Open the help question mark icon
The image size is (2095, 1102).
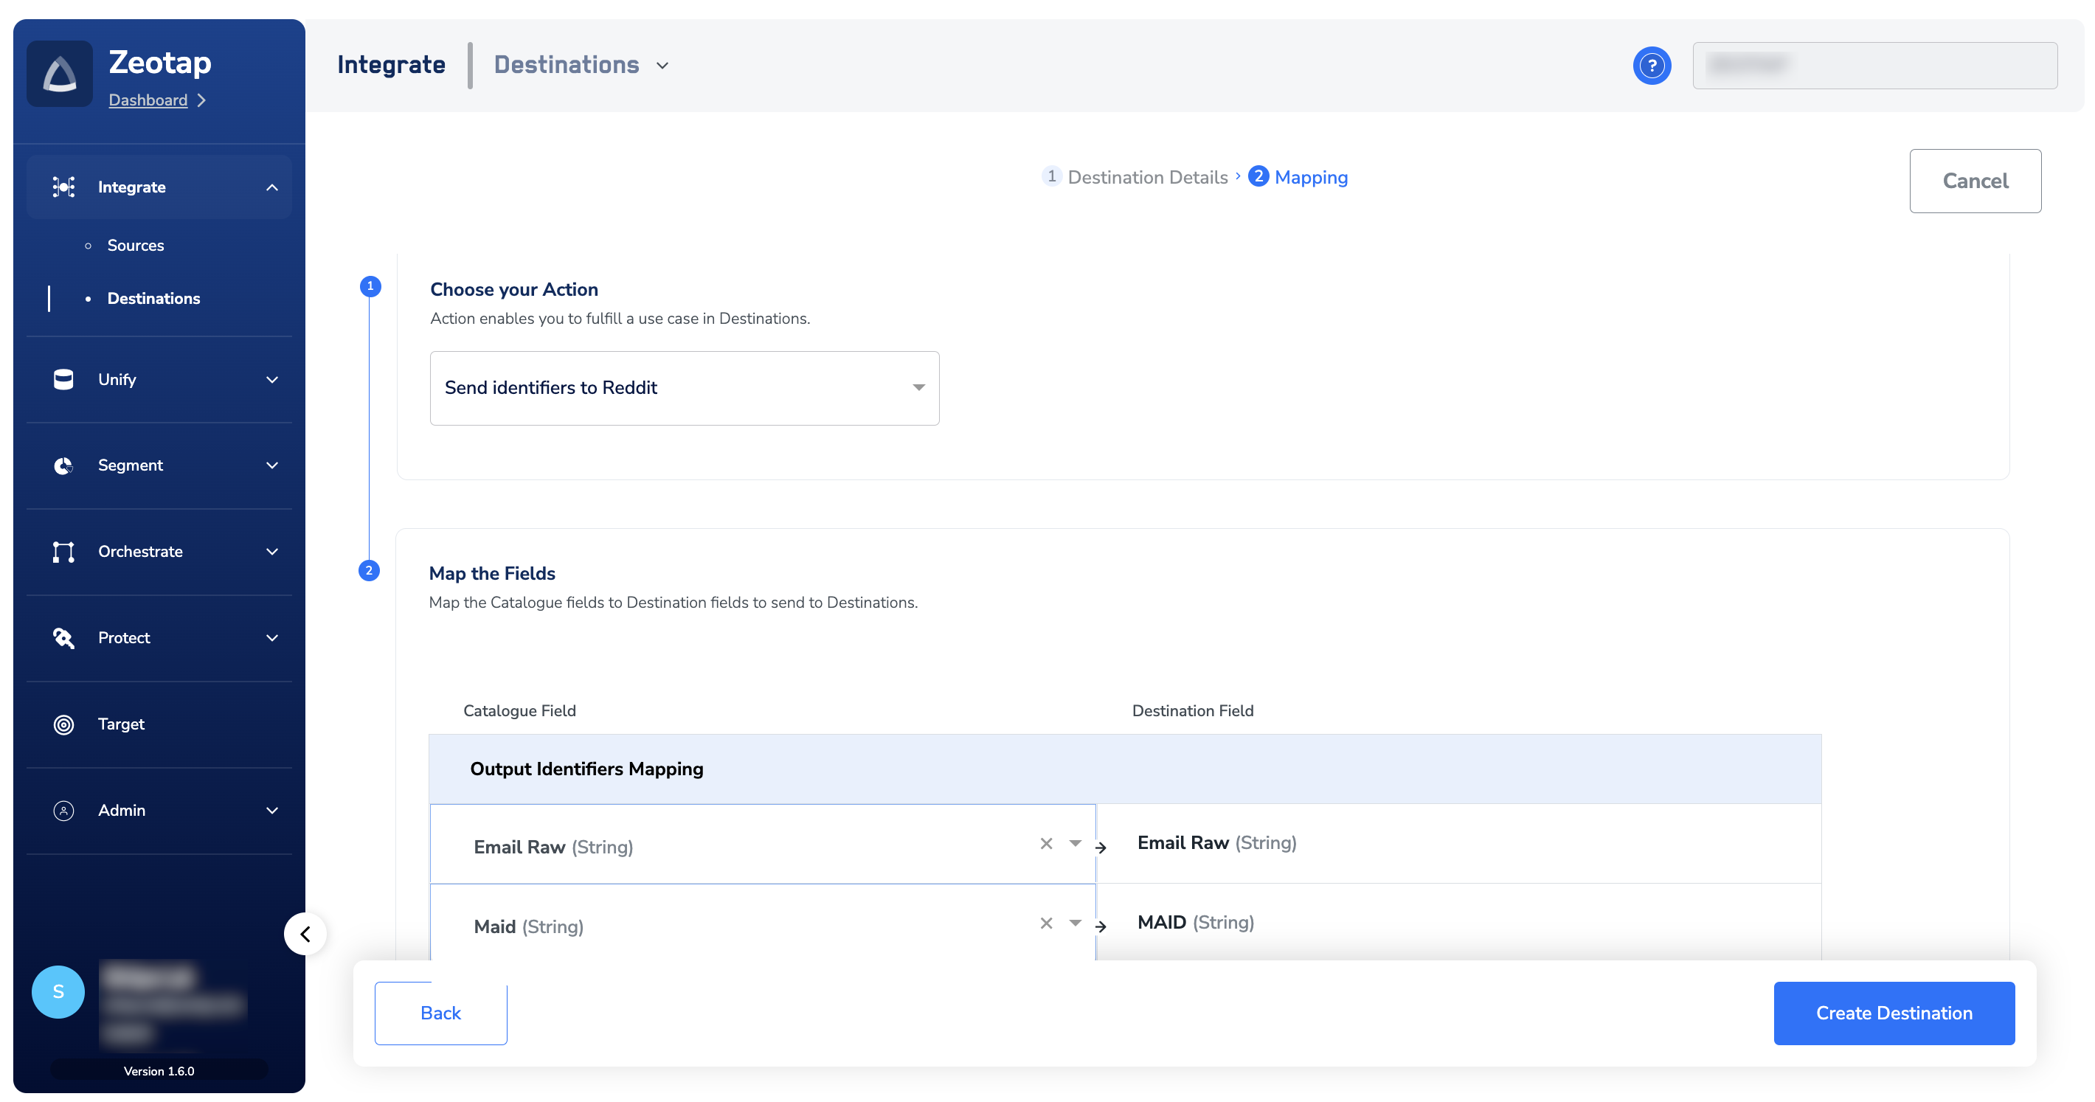pyautogui.click(x=1651, y=66)
